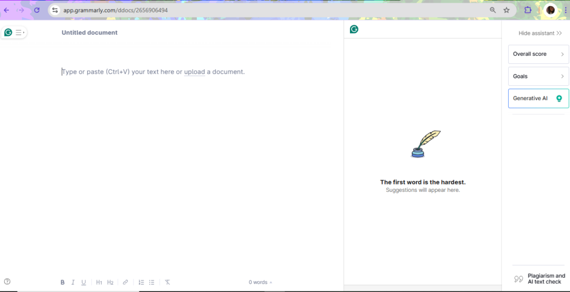Toggle underline formatting in the editor toolbar
The height and width of the screenshot is (292, 570).
(83, 283)
